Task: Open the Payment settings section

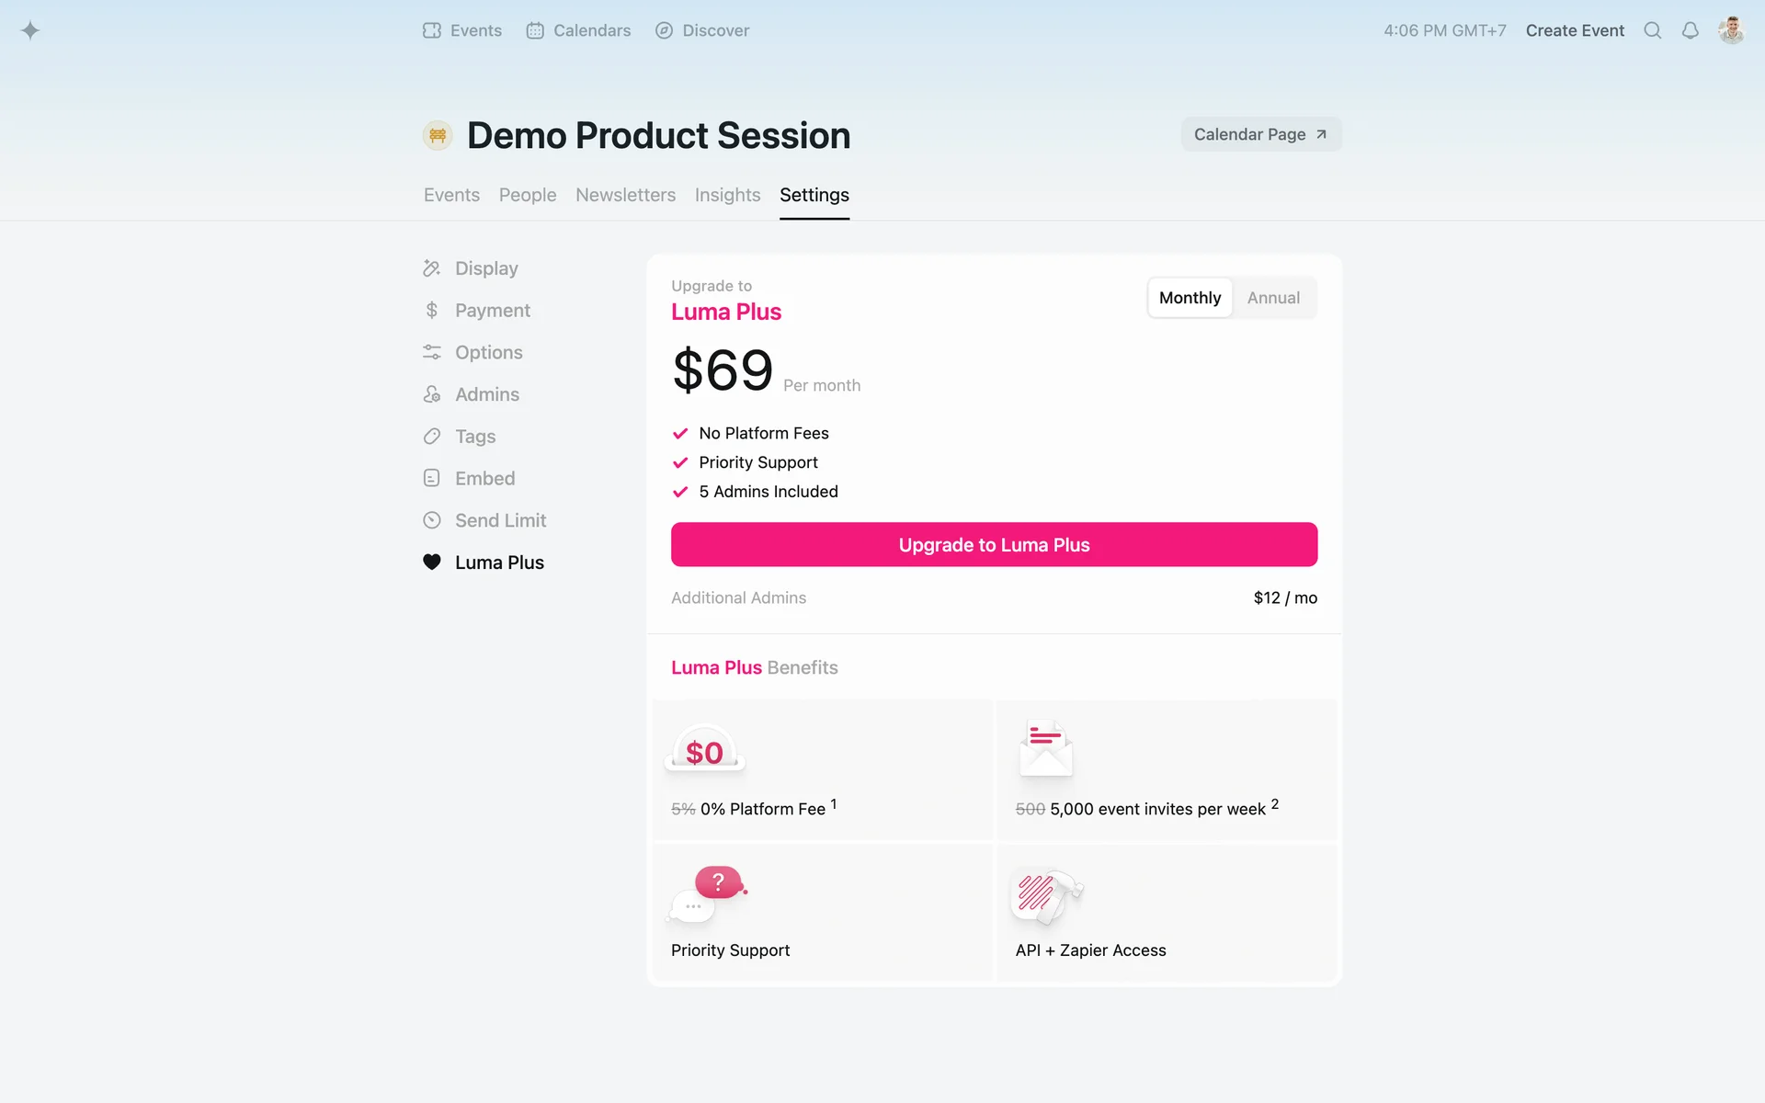Action: (492, 311)
